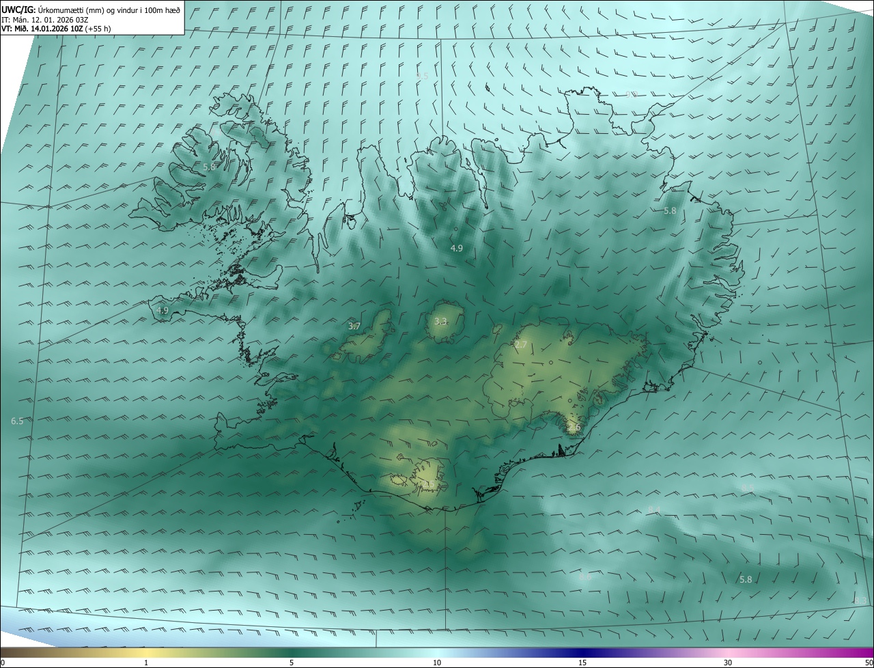Click the VT: Mið. 14.01.2026 10Z (+55 h) line

(x=56, y=29)
